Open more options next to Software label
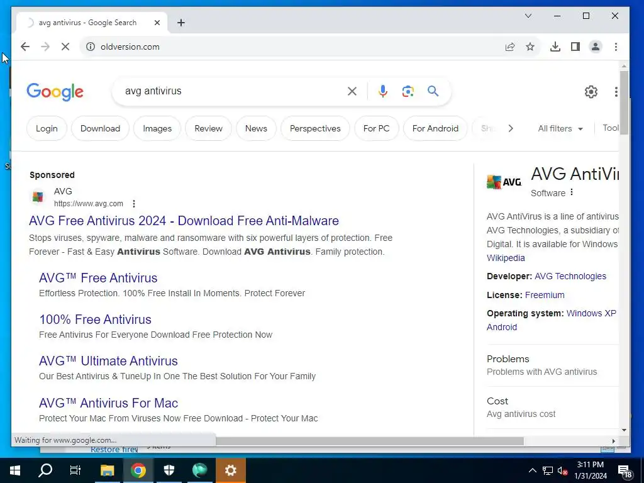Viewport: 644px width, 483px height. coord(572,192)
